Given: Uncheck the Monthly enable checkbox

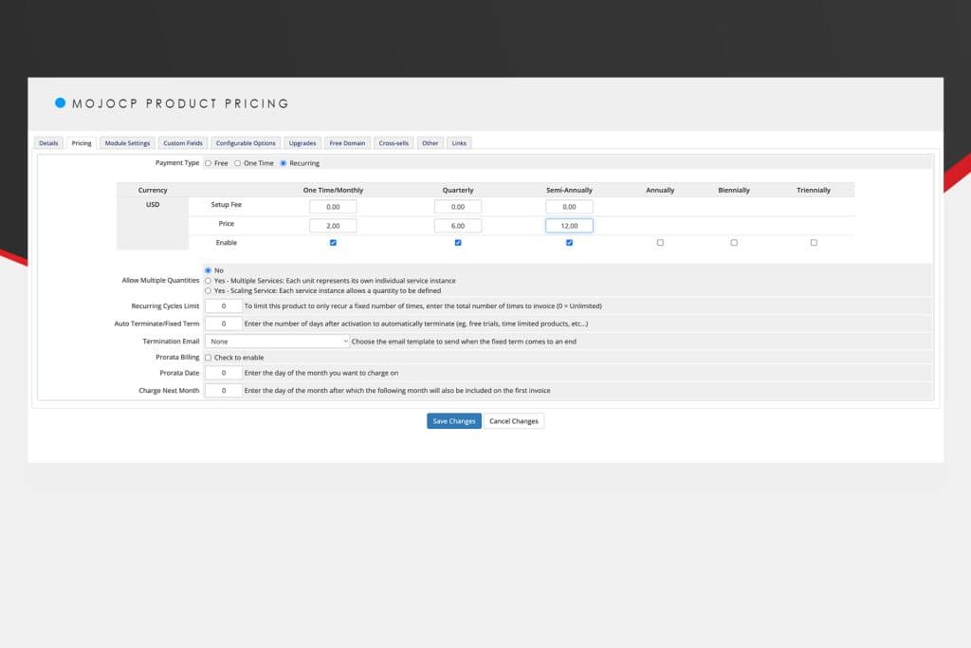Looking at the screenshot, I should coord(333,243).
